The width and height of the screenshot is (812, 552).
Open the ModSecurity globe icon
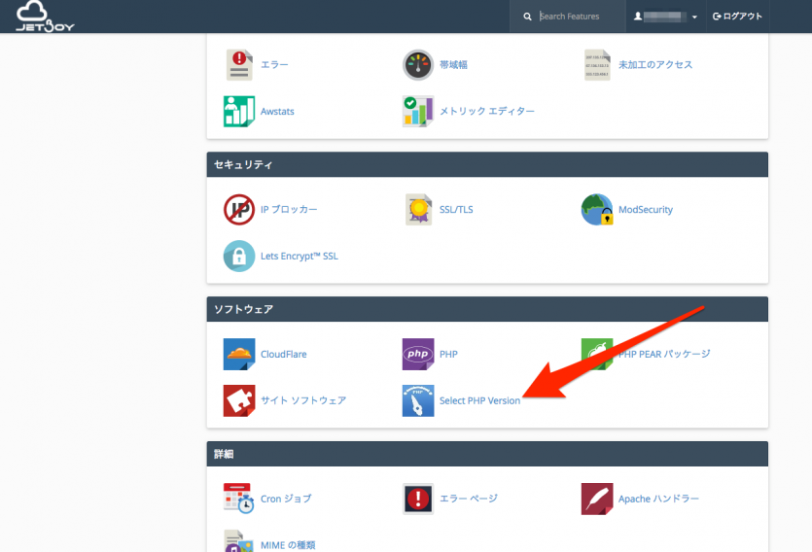[x=596, y=209]
